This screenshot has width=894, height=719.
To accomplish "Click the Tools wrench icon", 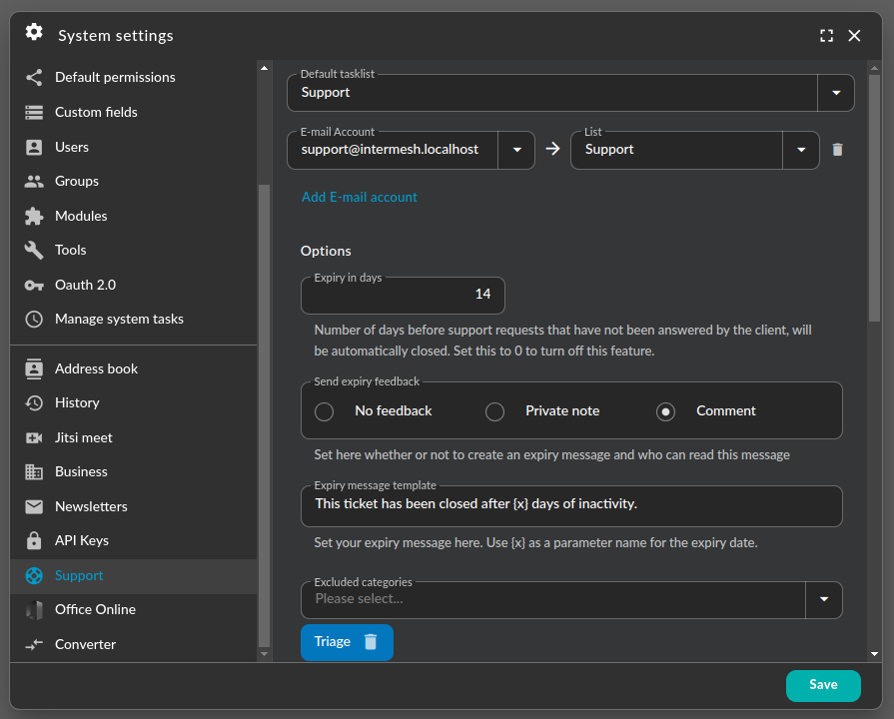I will tap(34, 251).
